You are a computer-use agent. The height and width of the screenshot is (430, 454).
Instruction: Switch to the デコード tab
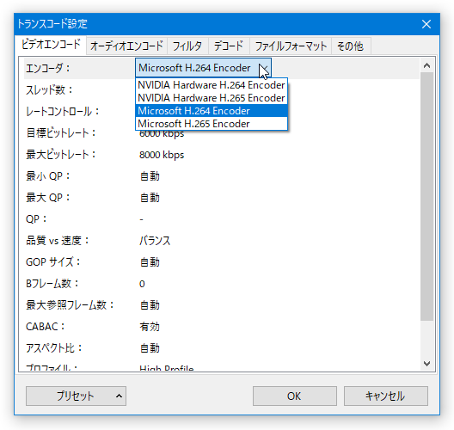click(229, 46)
